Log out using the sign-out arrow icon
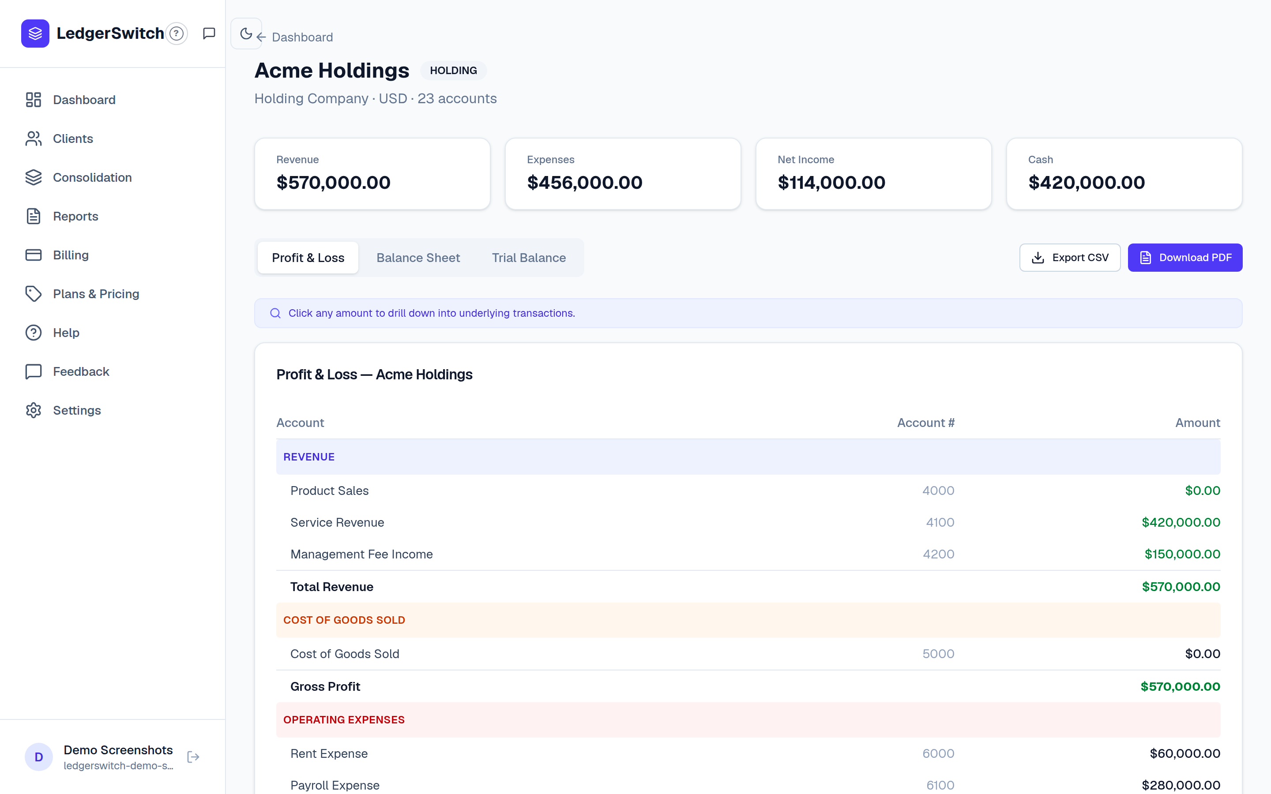 click(x=193, y=757)
